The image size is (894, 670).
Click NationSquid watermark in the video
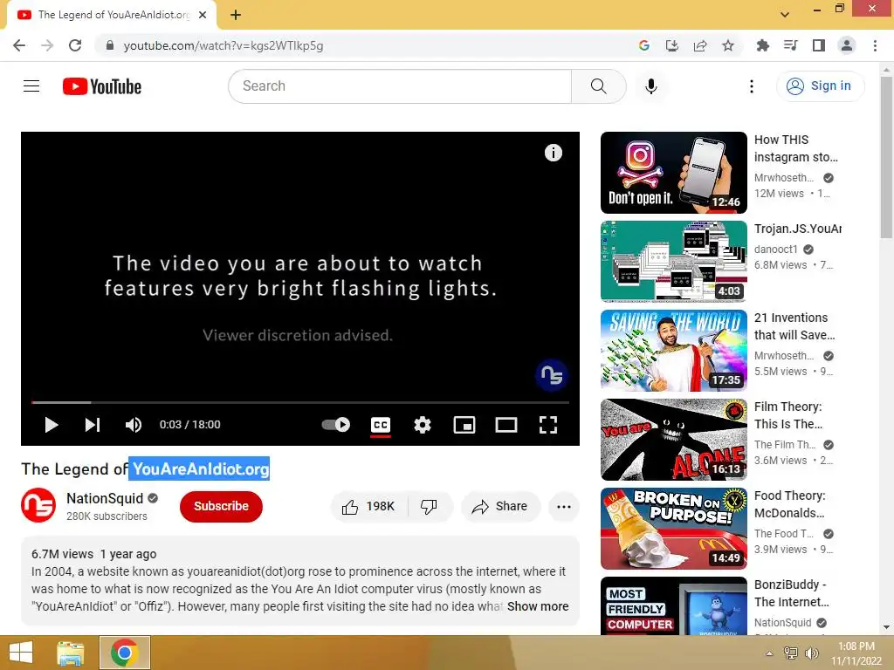point(552,375)
